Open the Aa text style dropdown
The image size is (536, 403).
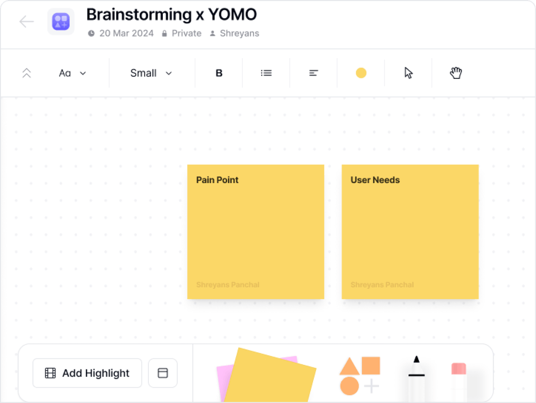pos(72,72)
